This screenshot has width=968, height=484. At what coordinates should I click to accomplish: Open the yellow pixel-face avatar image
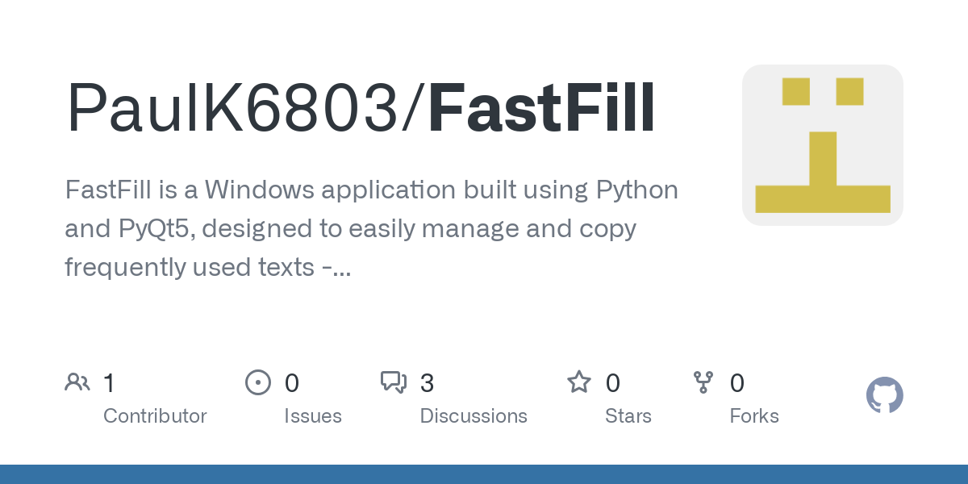coord(823,145)
